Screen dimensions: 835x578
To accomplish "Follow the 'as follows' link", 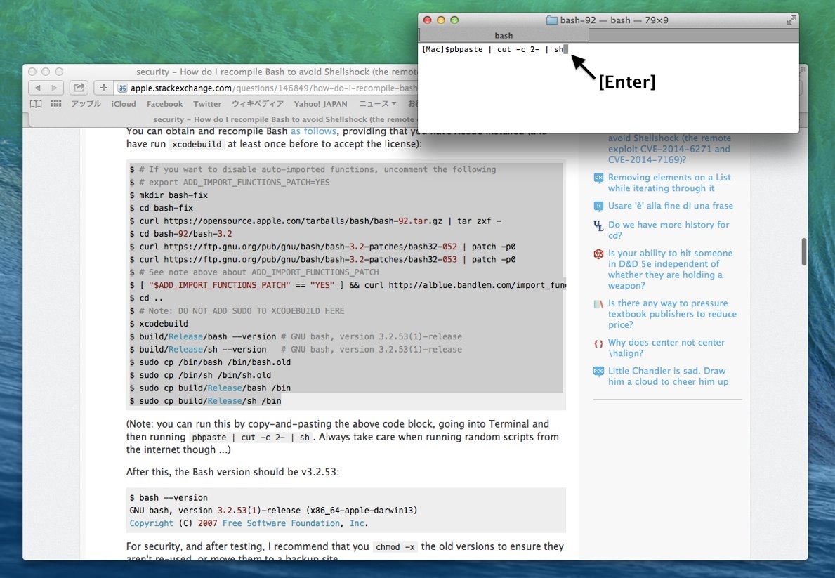I will point(314,131).
